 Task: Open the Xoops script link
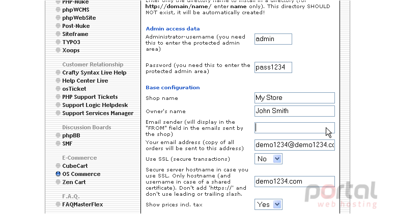pyautogui.click(x=71, y=50)
